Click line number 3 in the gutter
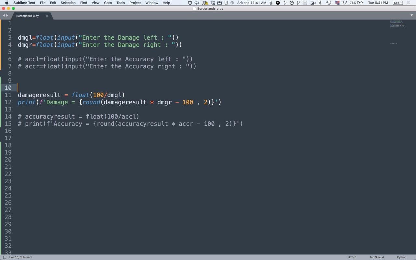Viewport: 416px width, 260px height. pos(10,38)
